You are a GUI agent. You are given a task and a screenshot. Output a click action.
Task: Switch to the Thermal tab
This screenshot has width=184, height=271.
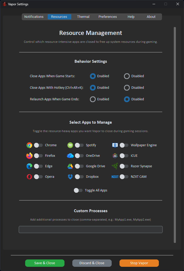[83, 17]
